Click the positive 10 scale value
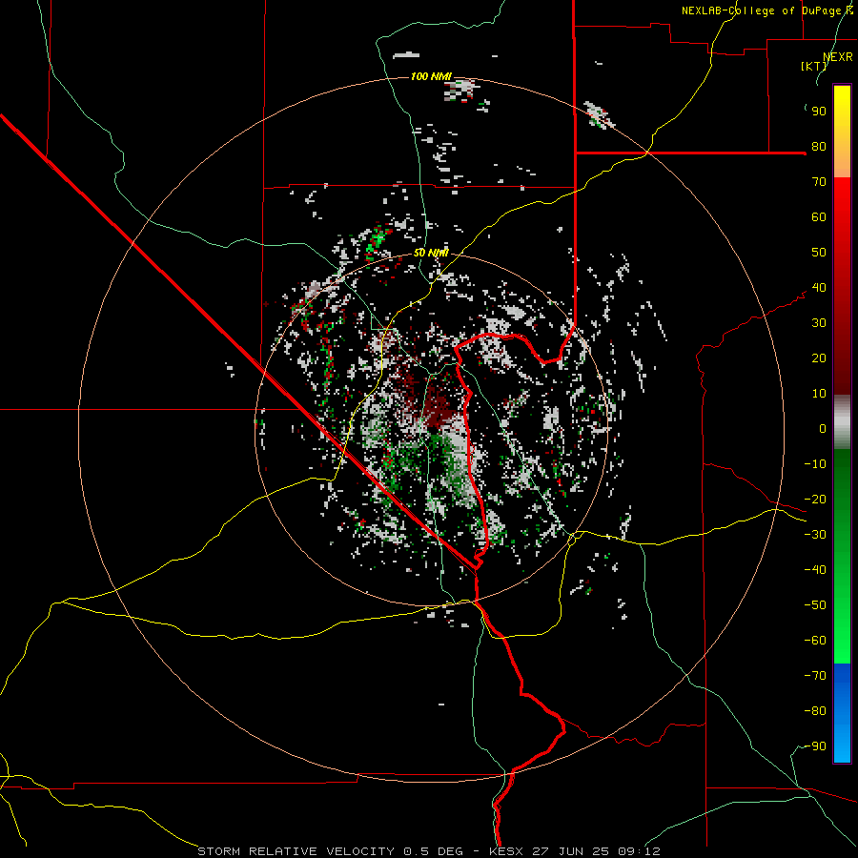This screenshot has height=858, width=858. pos(819,394)
